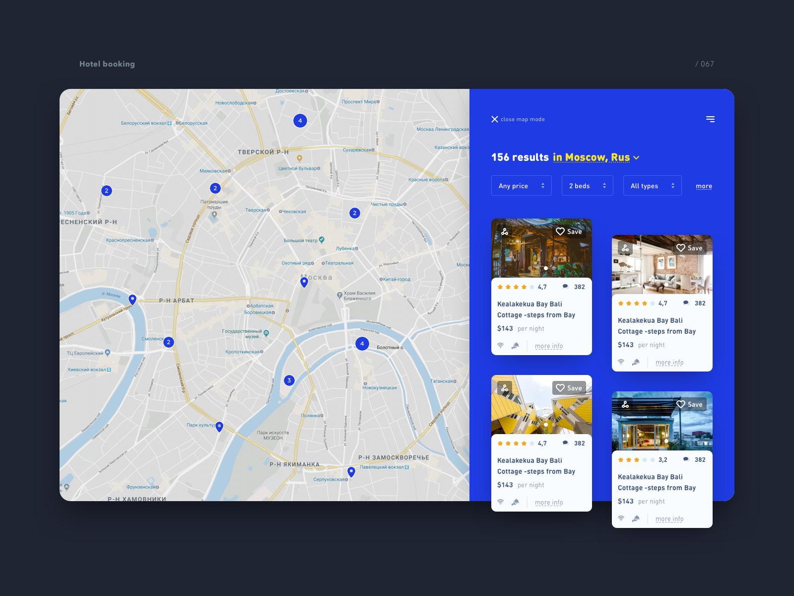Select the cluster marker 2 near Чистые пруды
The width and height of the screenshot is (794, 596).
click(x=354, y=213)
